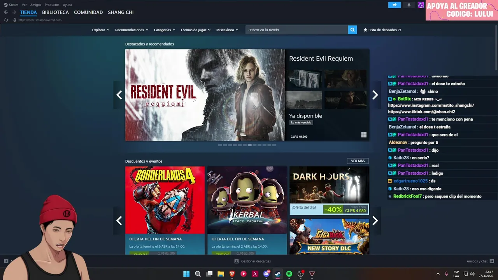Image resolution: width=498 pixels, height=280 pixels.
Task: Open the Borderlands 4 weekend deal card
Action: click(x=165, y=210)
